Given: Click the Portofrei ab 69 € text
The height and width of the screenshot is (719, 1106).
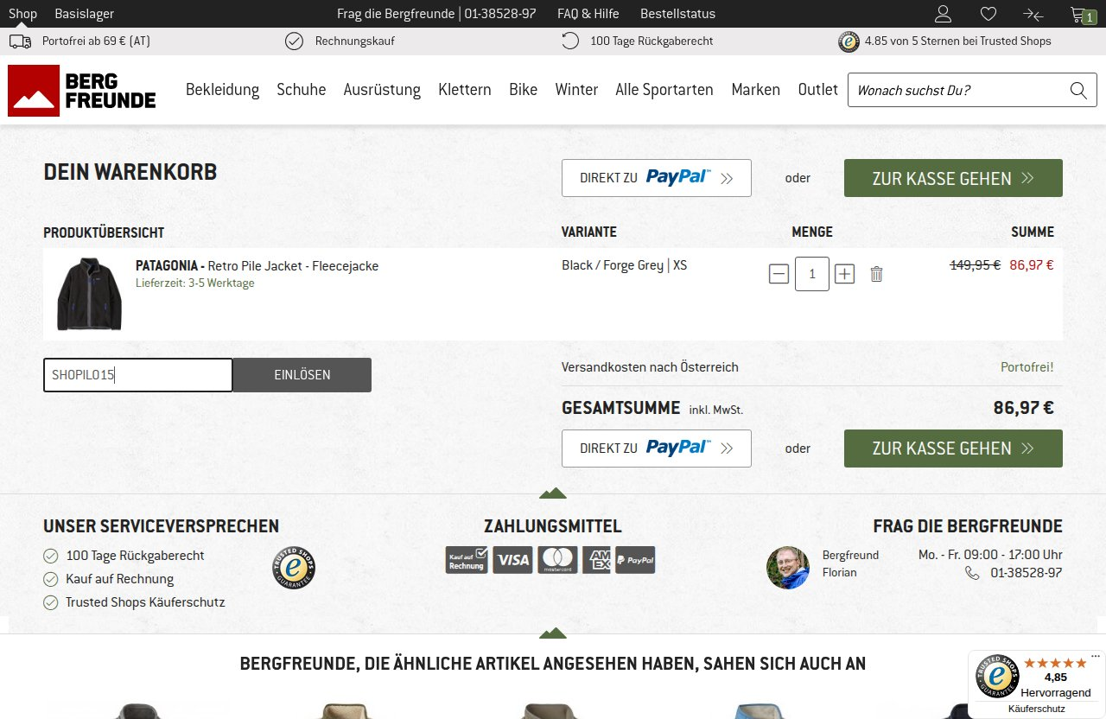Looking at the screenshot, I should tap(96, 41).
